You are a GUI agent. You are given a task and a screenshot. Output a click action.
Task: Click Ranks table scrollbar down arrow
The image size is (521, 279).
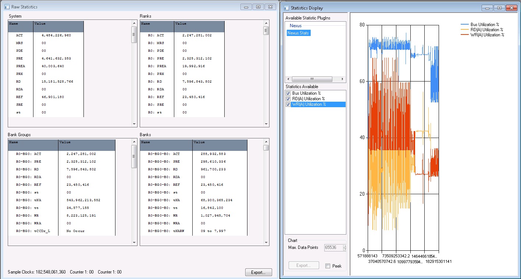pos(266,124)
